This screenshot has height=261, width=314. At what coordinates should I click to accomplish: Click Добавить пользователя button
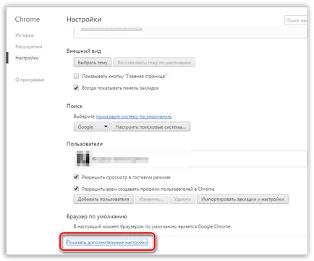[103, 200]
